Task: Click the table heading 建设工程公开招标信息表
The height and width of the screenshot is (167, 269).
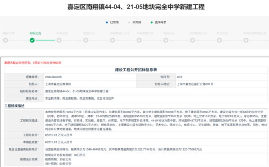Action: point(136,70)
